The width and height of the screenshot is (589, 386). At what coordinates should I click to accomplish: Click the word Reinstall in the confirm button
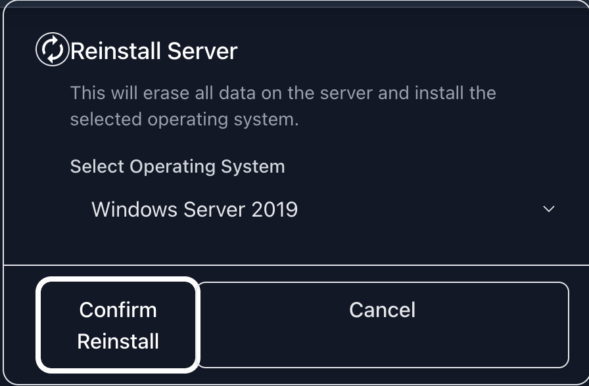(x=118, y=341)
